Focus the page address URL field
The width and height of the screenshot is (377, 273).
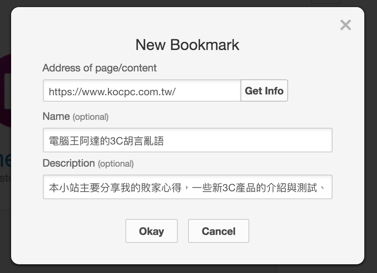[142, 90]
